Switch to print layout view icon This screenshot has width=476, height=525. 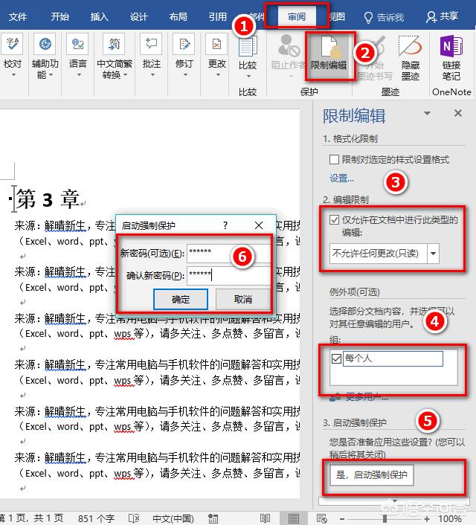point(294,518)
